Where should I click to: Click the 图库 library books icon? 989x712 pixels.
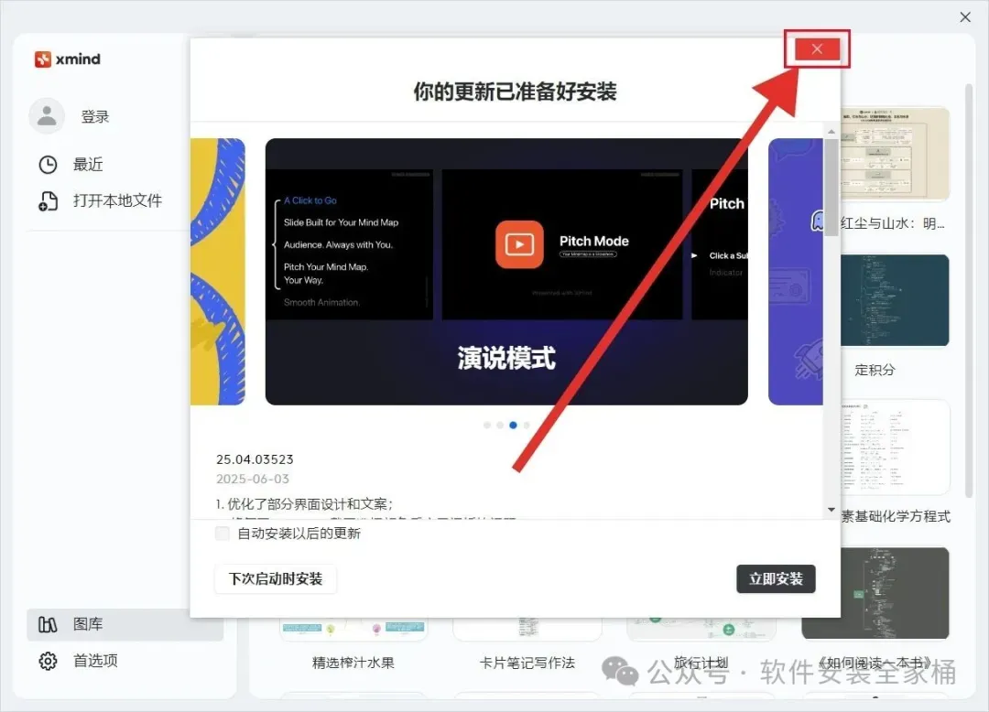(48, 624)
